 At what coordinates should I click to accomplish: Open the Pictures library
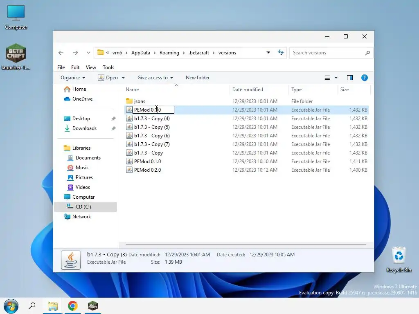tap(80, 177)
